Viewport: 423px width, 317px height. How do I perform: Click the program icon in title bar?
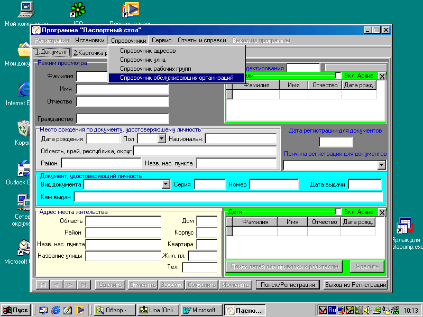click(x=36, y=30)
